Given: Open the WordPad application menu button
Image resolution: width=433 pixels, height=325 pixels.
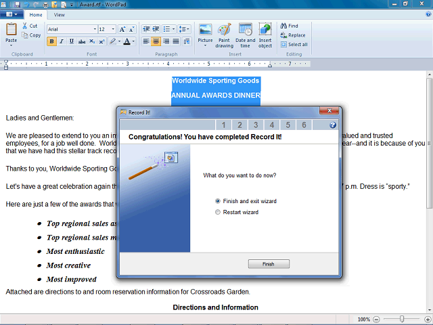Looking at the screenshot, I should [12, 14].
